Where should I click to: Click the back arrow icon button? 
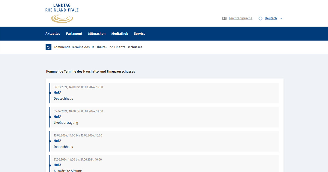48,47
